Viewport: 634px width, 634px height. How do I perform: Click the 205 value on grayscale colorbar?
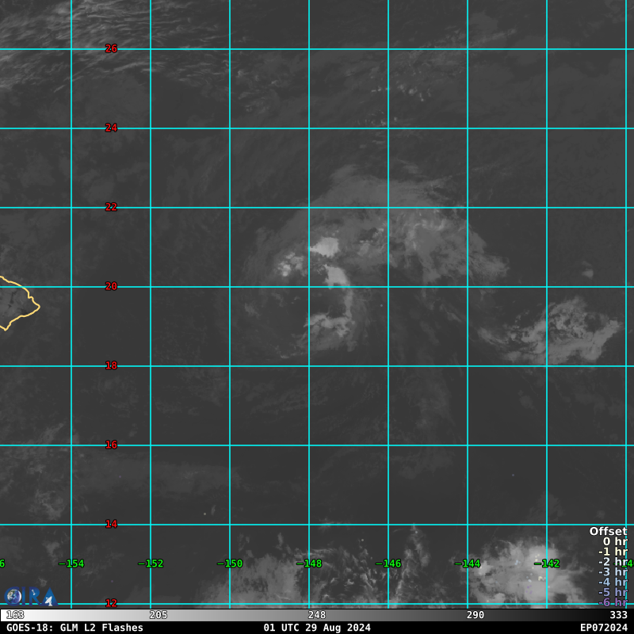click(158, 615)
